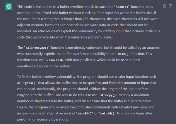This screenshot has height=124, width=176.
Task: Click the inline code `callMeMaybe()`
Action: pos(36,47)
